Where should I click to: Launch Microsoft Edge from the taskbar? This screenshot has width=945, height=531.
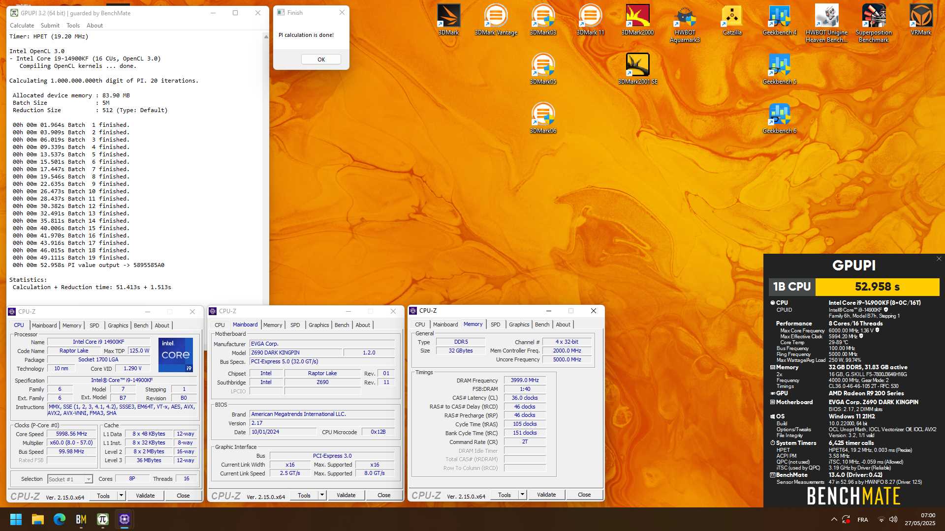tap(60, 519)
